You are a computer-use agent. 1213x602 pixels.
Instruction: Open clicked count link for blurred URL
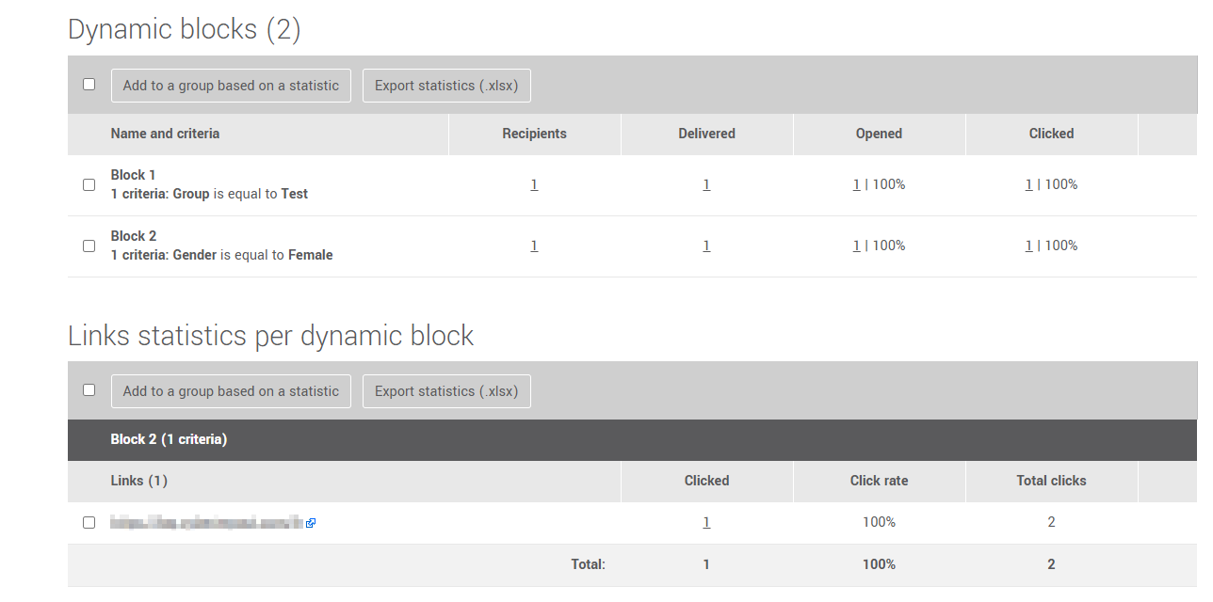[706, 522]
